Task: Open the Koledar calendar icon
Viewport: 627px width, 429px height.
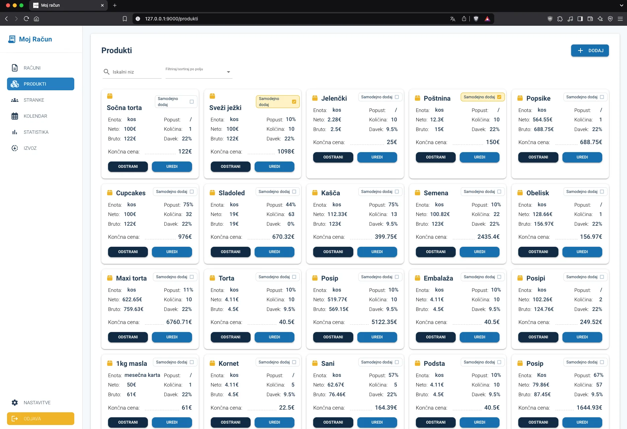Action: click(15, 116)
